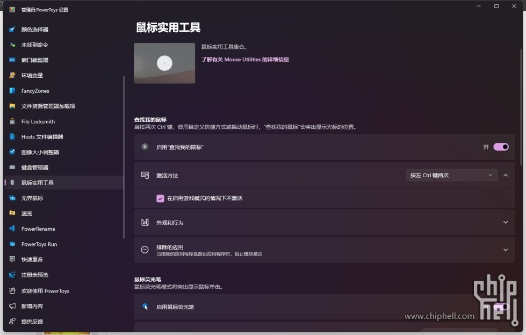This screenshot has height=335, width=526.
Task: Click the 鼠标实用工具集合。 description text
Action: [224, 47]
